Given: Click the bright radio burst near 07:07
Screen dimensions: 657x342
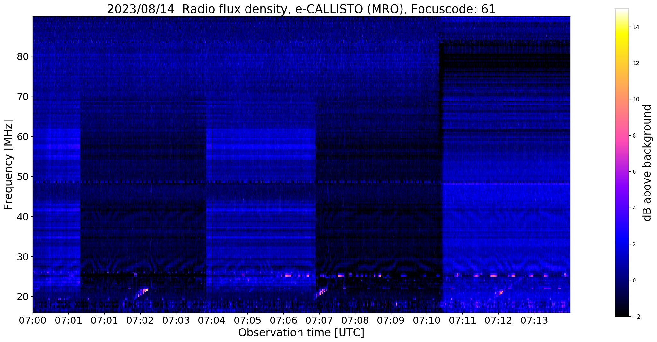Looking at the screenshot, I should [x=322, y=292].
